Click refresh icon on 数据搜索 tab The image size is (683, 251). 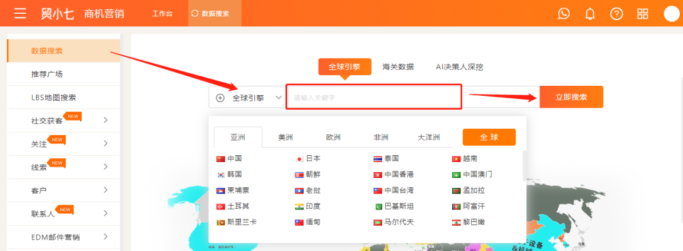(195, 13)
